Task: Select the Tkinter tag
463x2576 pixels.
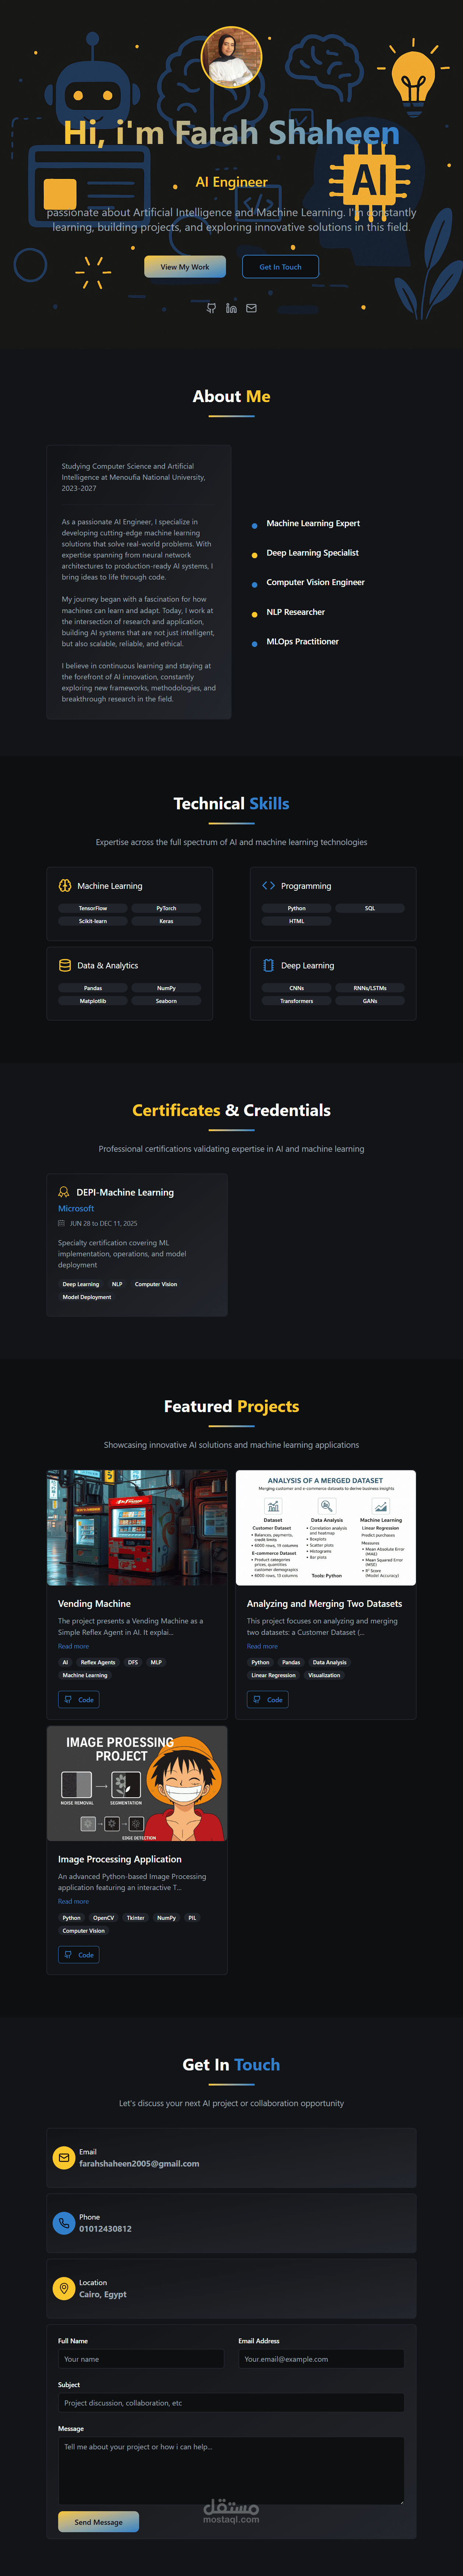Action: (x=136, y=1918)
